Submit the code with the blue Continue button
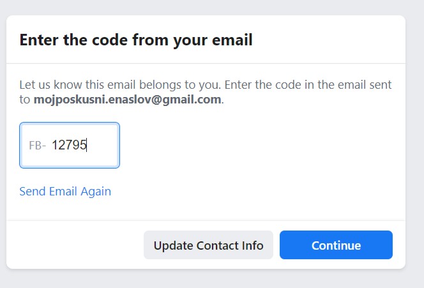424x288 pixels. point(336,245)
